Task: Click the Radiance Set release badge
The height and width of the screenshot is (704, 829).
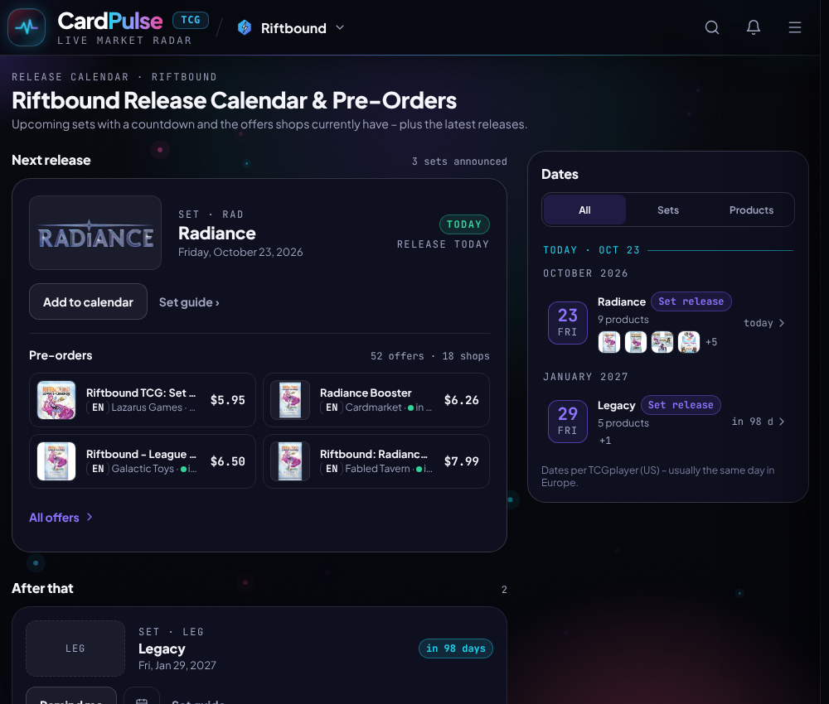Action: click(x=691, y=301)
